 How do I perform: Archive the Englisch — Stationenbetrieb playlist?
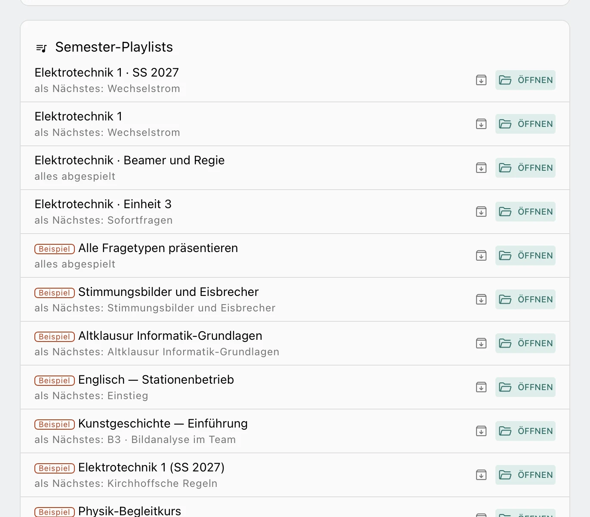[481, 387]
